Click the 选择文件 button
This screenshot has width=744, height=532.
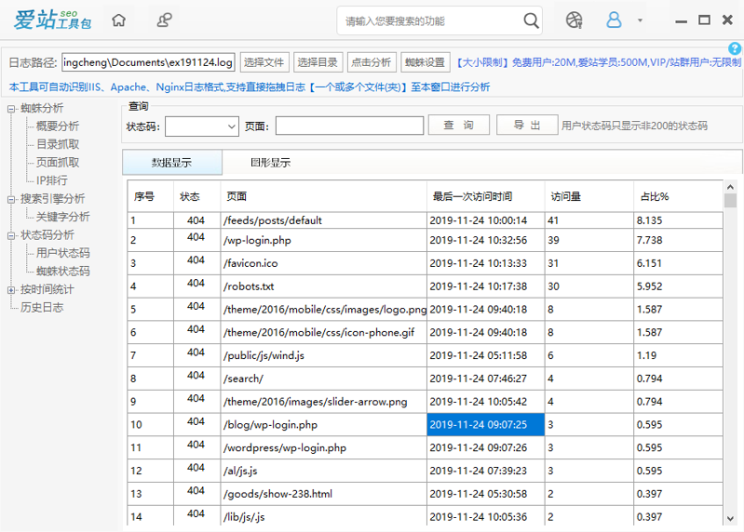tap(264, 62)
